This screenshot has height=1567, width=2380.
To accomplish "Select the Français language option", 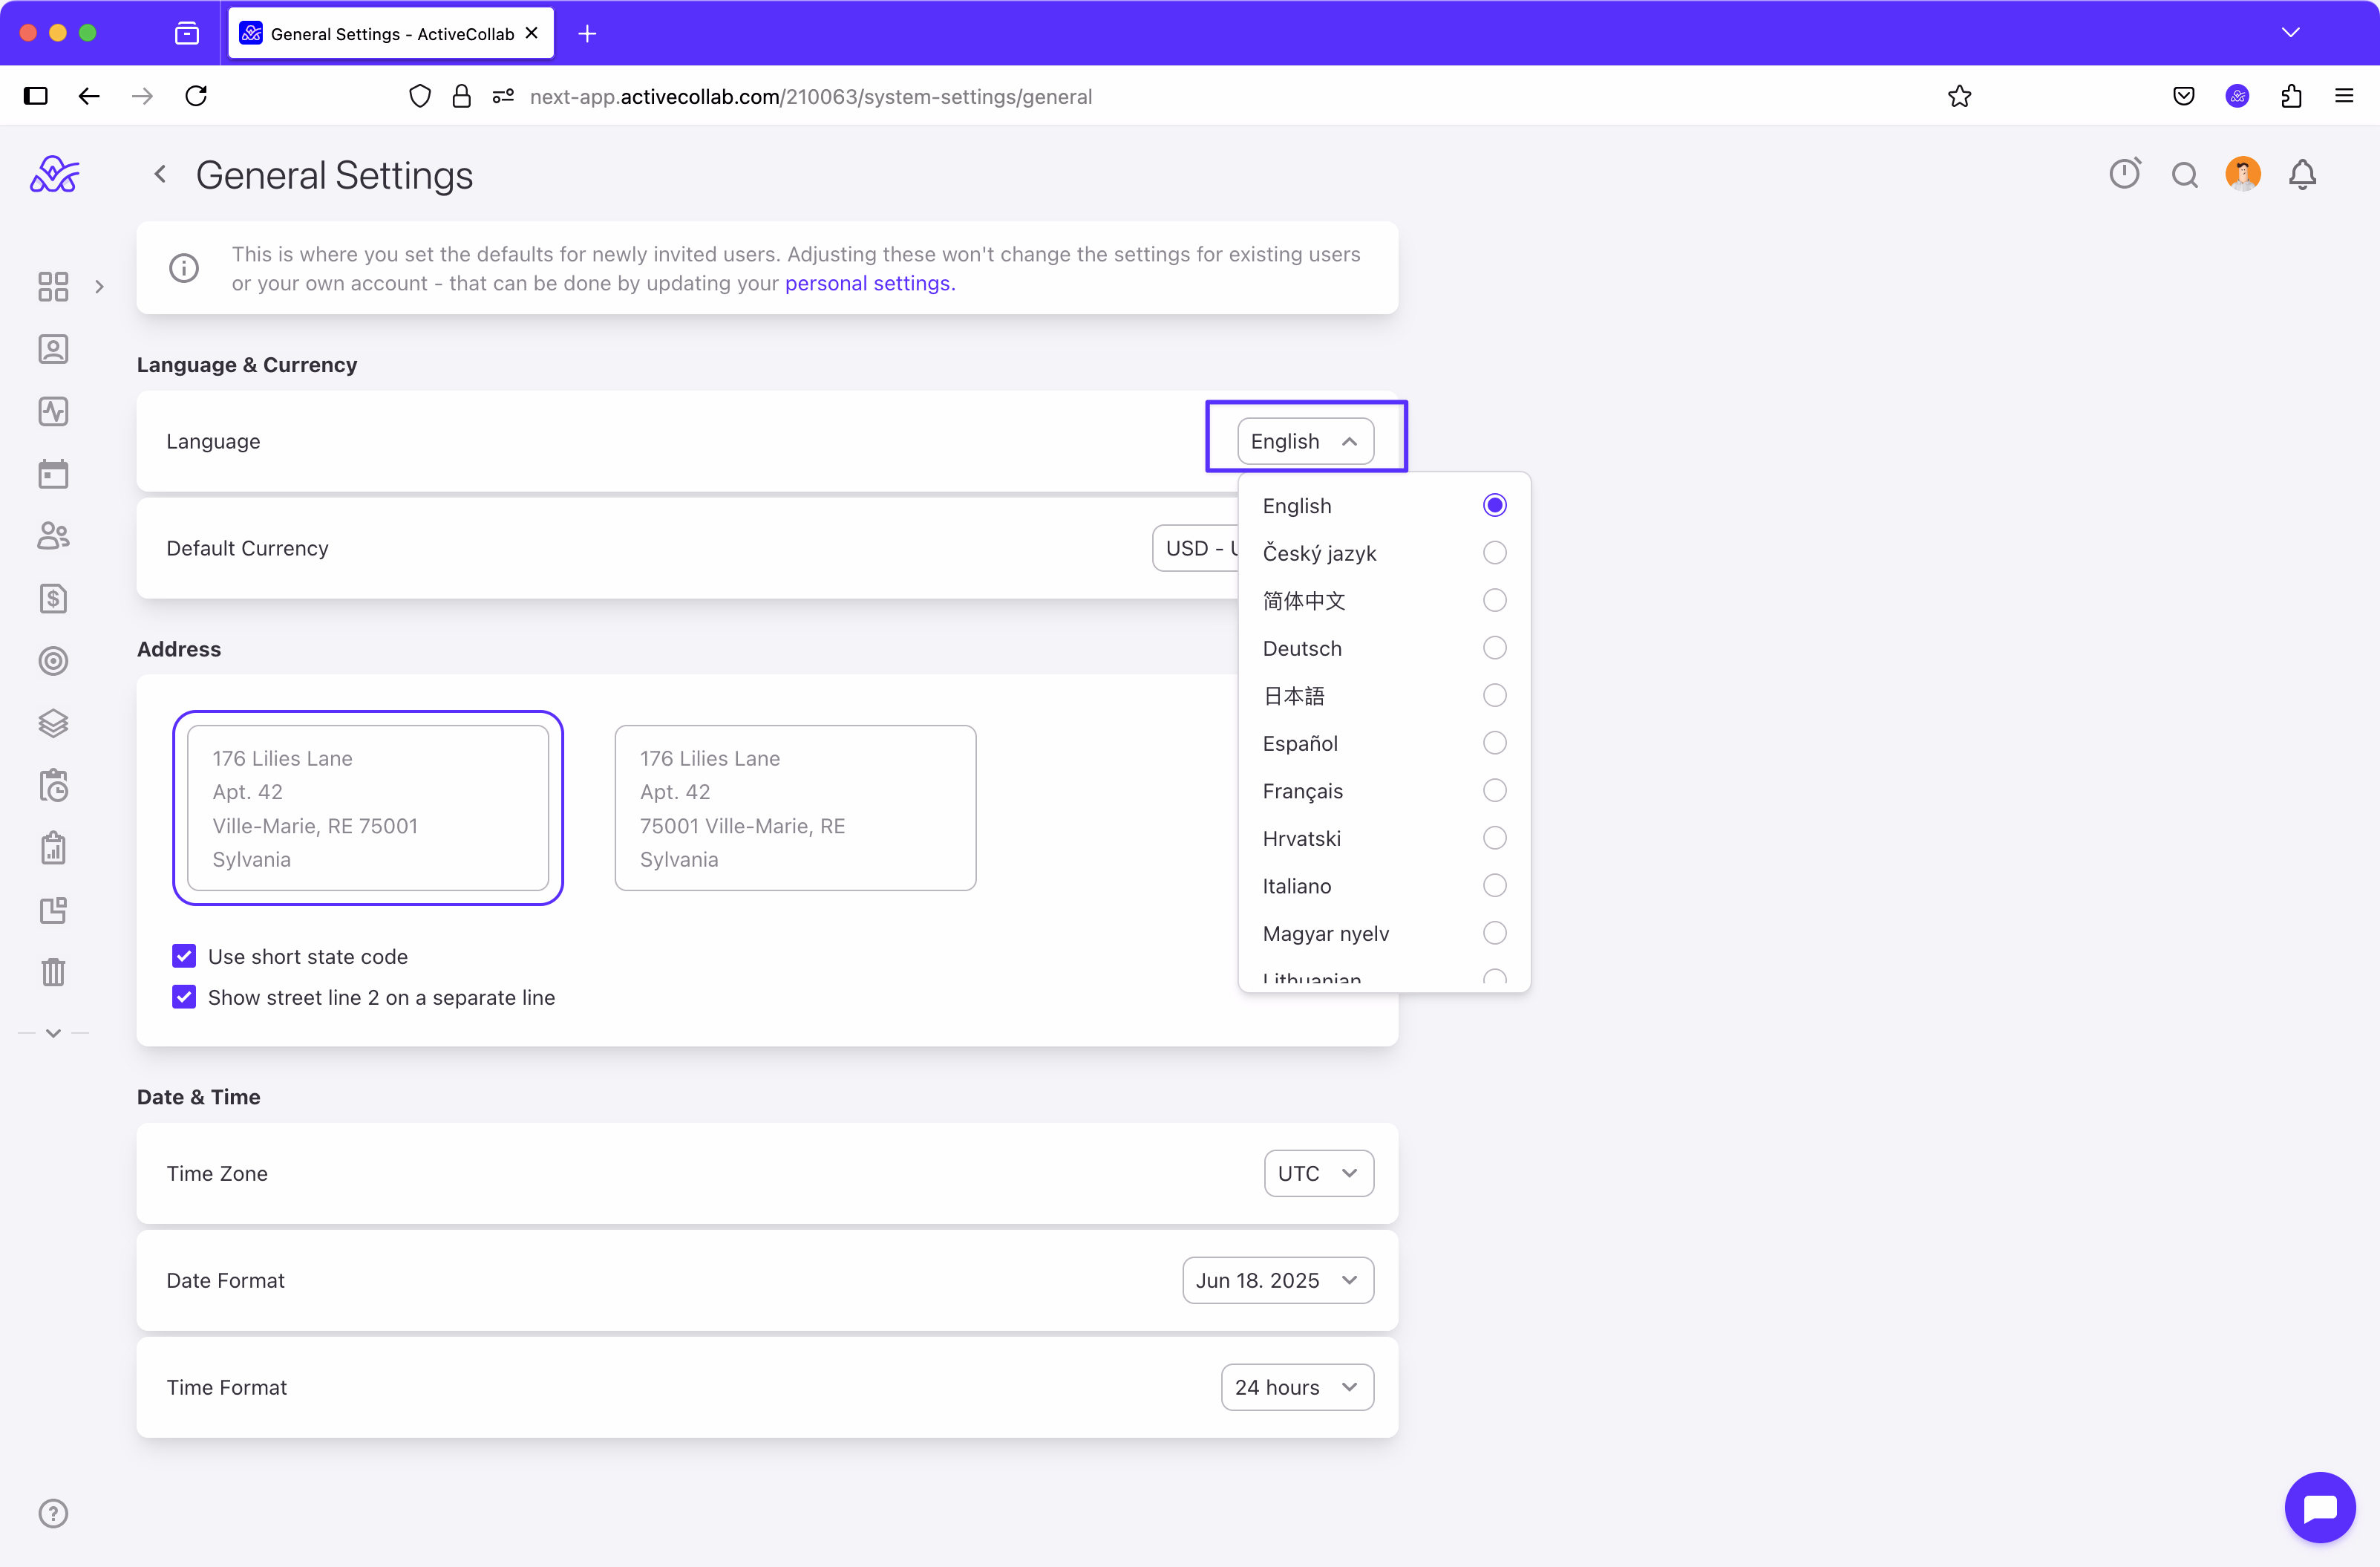I will 1384,790.
